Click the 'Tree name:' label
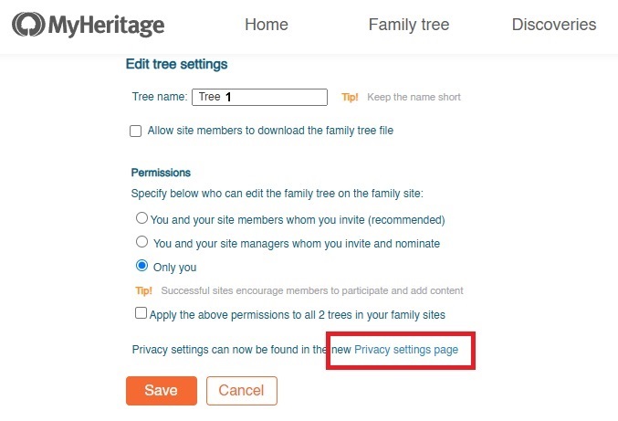The width and height of the screenshot is (618, 421). coord(160,97)
